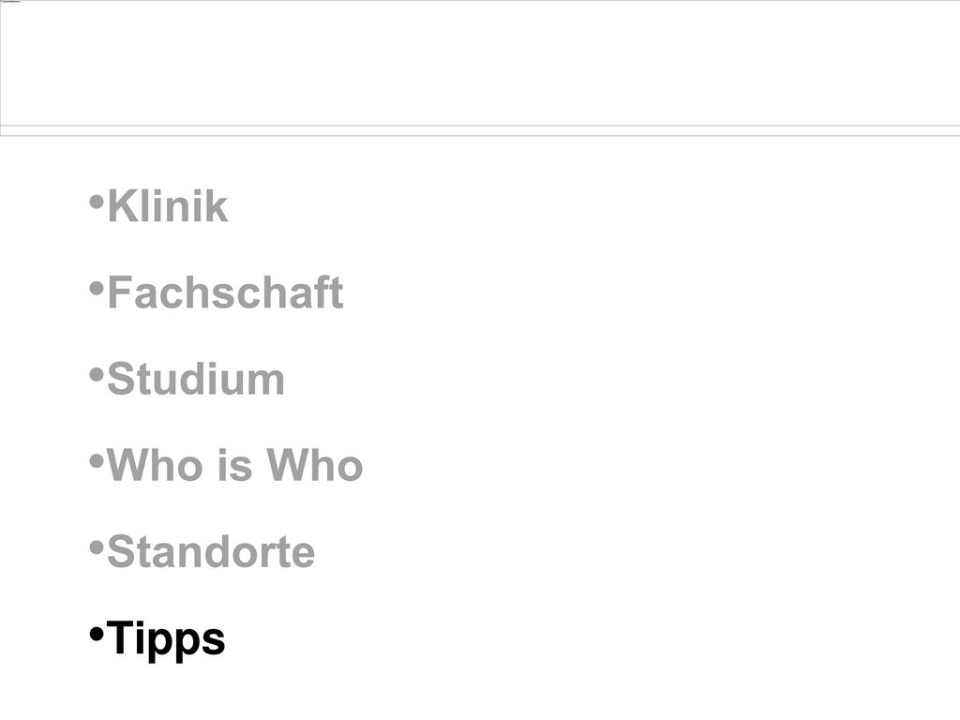Screen dimensions: 960x720
Task: Select the Klinik agenda item
Action: pos(168,205)
